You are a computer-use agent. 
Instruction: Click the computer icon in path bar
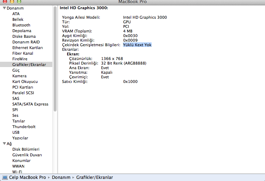pyautogui.click(x=5, y=177)
